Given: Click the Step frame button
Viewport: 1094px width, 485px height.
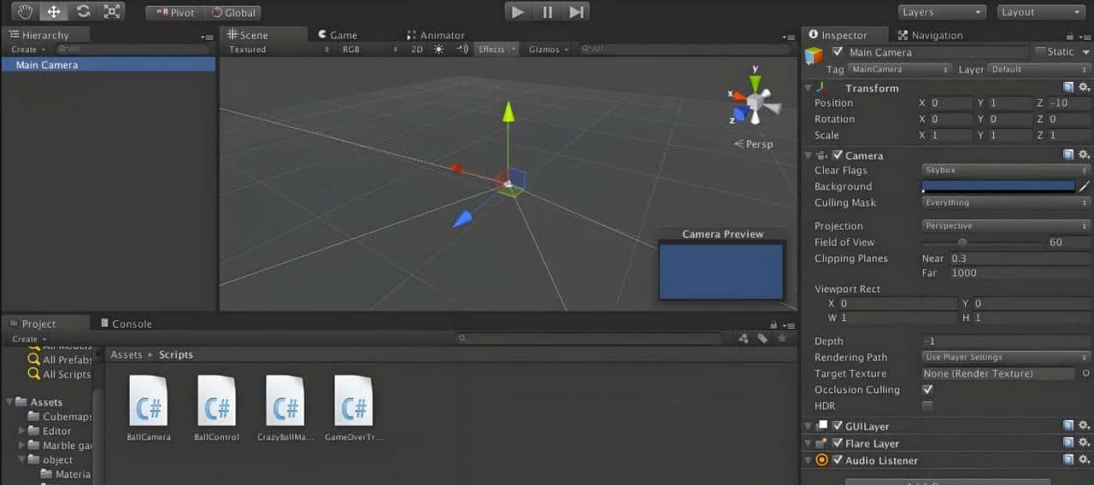Looking at the screenshot, I should coord(576,12).
